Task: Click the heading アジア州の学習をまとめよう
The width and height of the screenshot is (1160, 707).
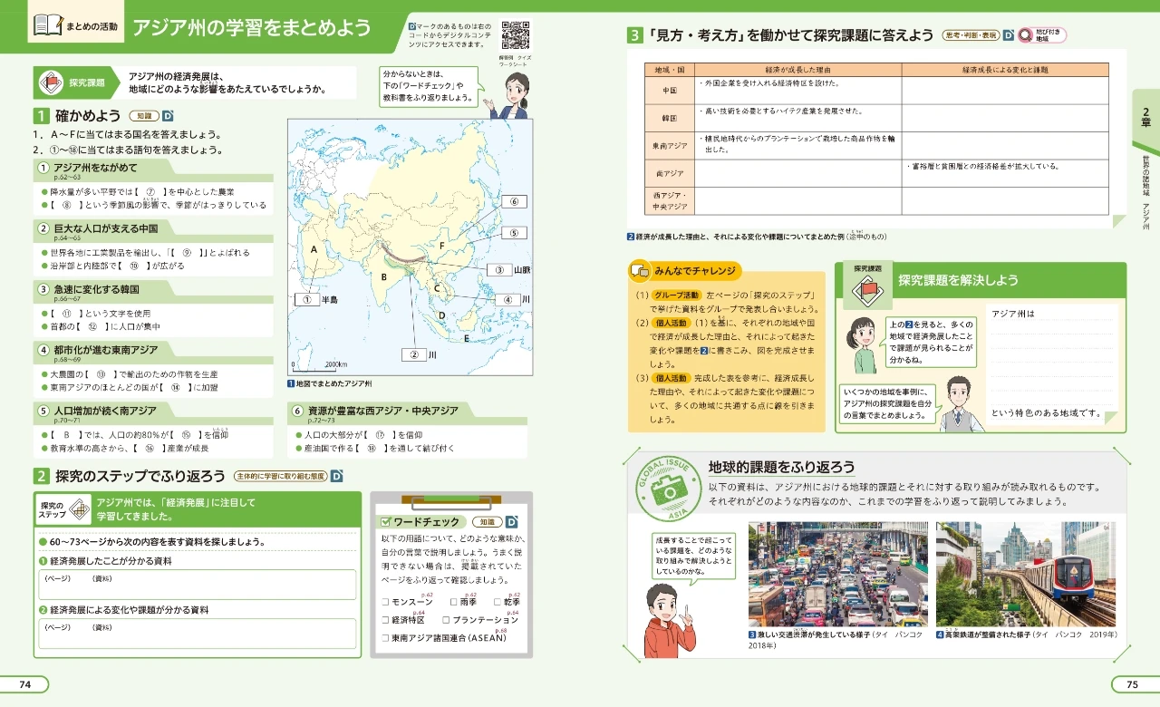Action: [x=252, y=27]
